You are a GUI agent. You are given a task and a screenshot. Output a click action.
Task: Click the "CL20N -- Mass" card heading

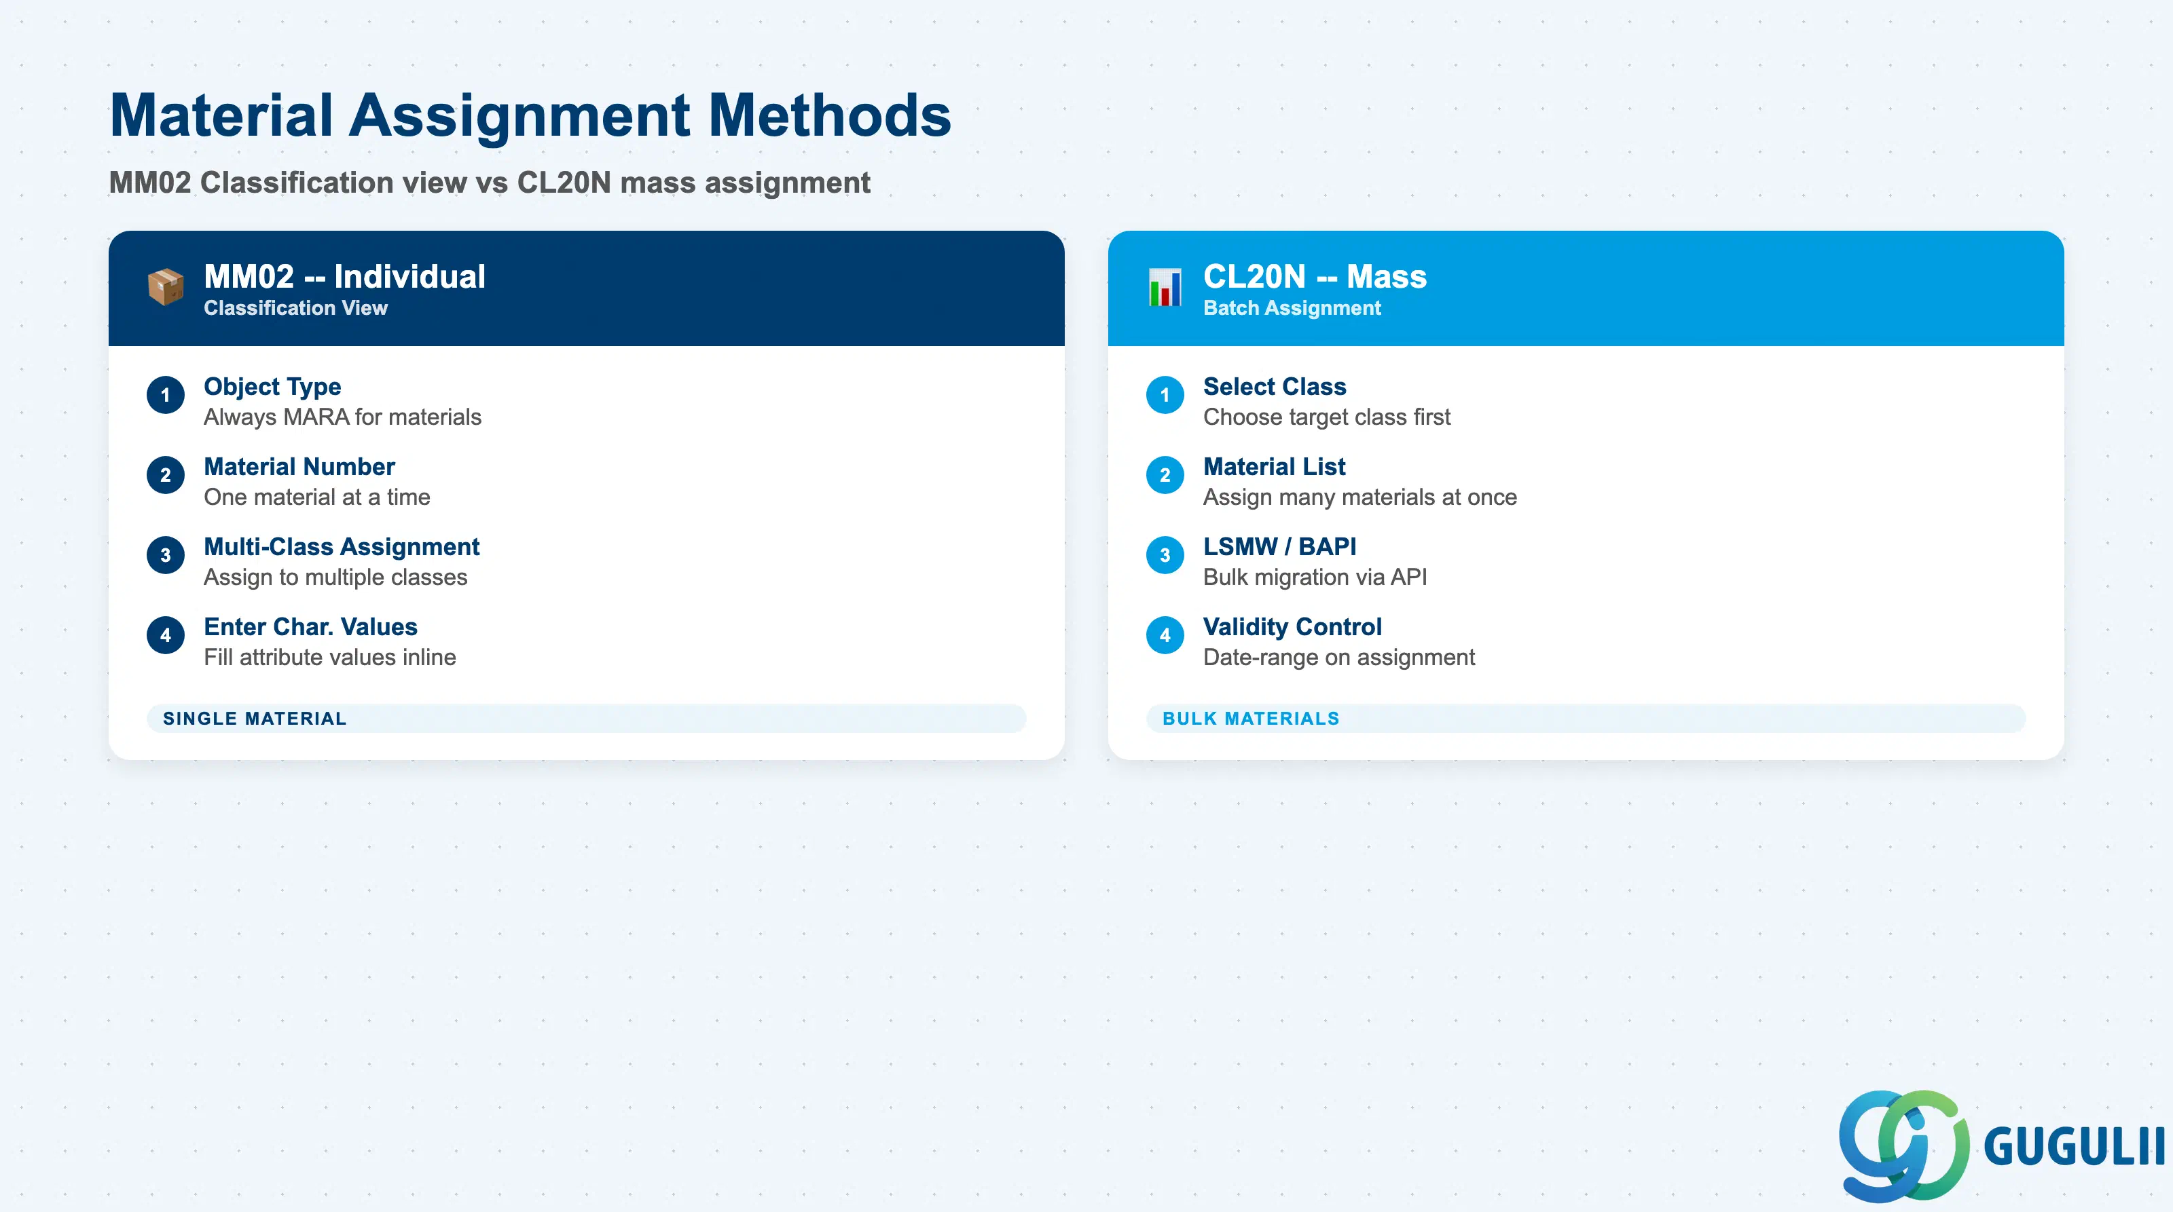1314,276
